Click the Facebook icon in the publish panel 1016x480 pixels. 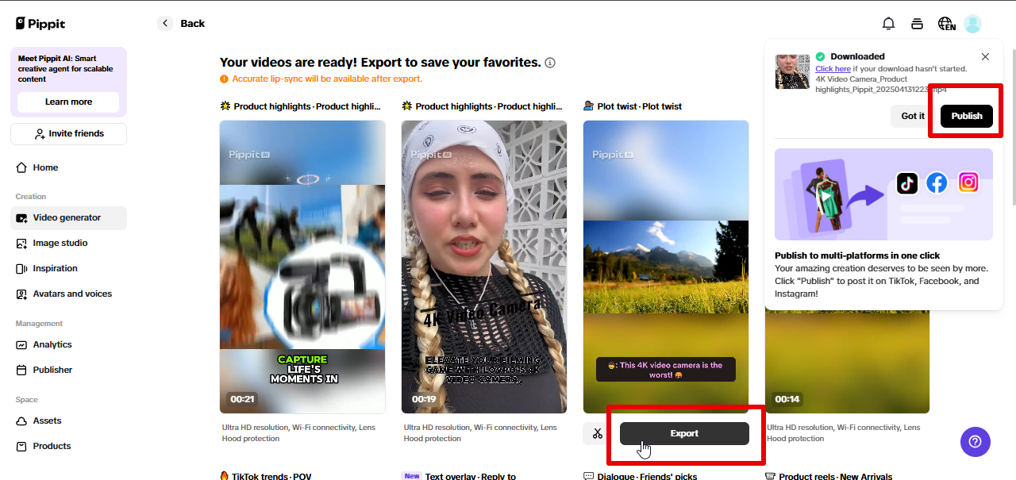point(937,182)
